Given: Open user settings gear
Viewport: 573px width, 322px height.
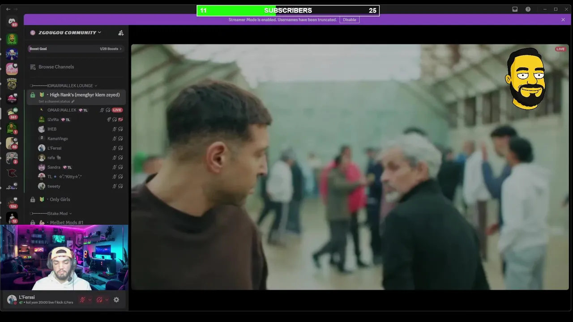Looking at the screenshot, I should click(x=116, y=300).
